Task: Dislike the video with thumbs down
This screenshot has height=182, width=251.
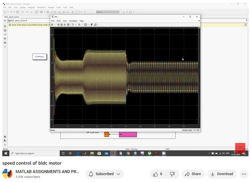Action: click(172, 174)
